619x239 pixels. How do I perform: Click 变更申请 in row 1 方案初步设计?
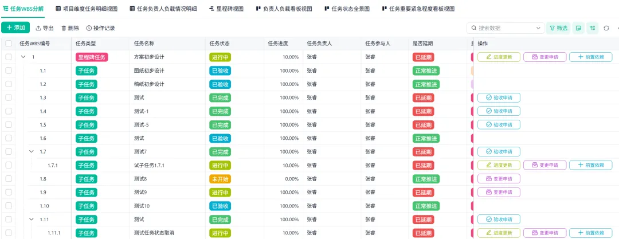point(545,57)
